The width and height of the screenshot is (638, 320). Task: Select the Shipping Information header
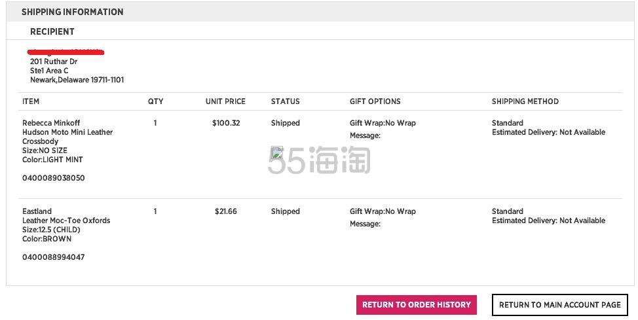point(73,12)
